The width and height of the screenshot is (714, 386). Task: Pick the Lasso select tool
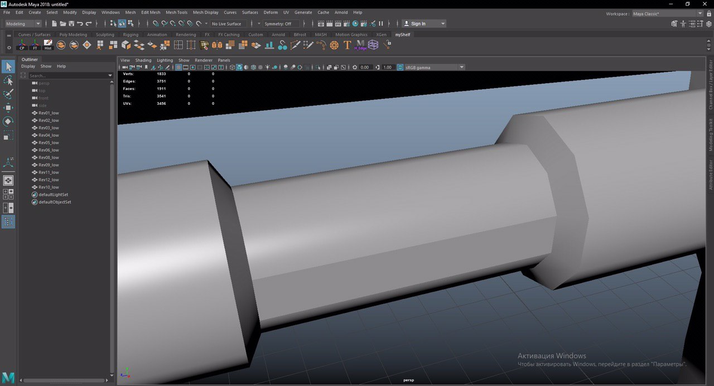tap(8, 80)
